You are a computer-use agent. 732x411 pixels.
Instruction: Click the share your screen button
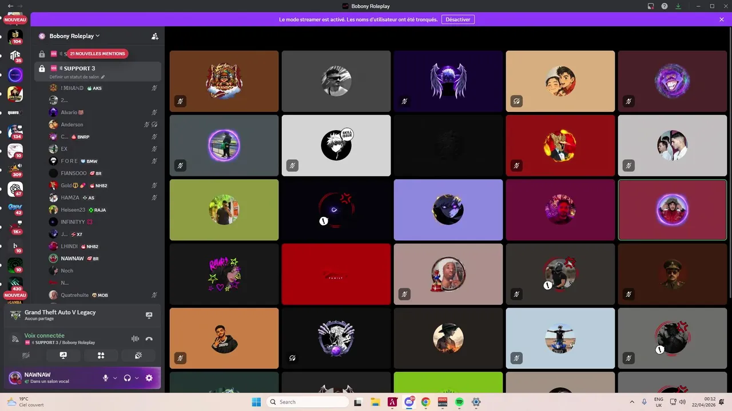(x=63, y=355)
